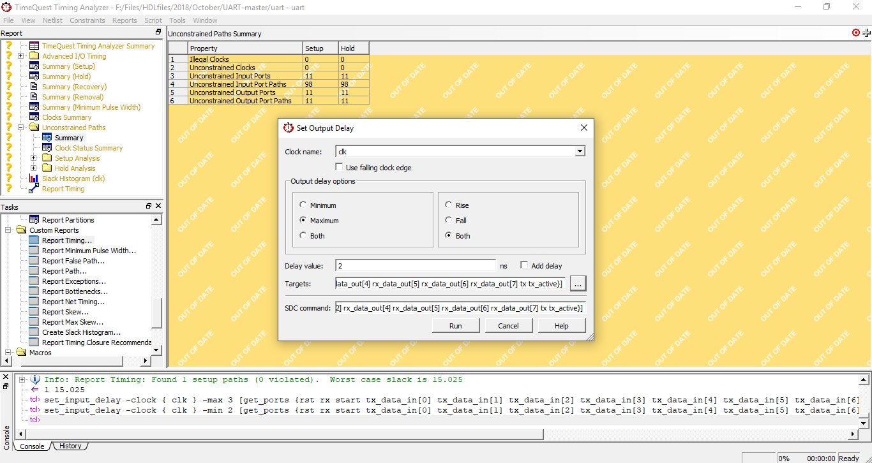Open the Reports menu
Viewport: 872px width, 463px height.
coord(124,20)
